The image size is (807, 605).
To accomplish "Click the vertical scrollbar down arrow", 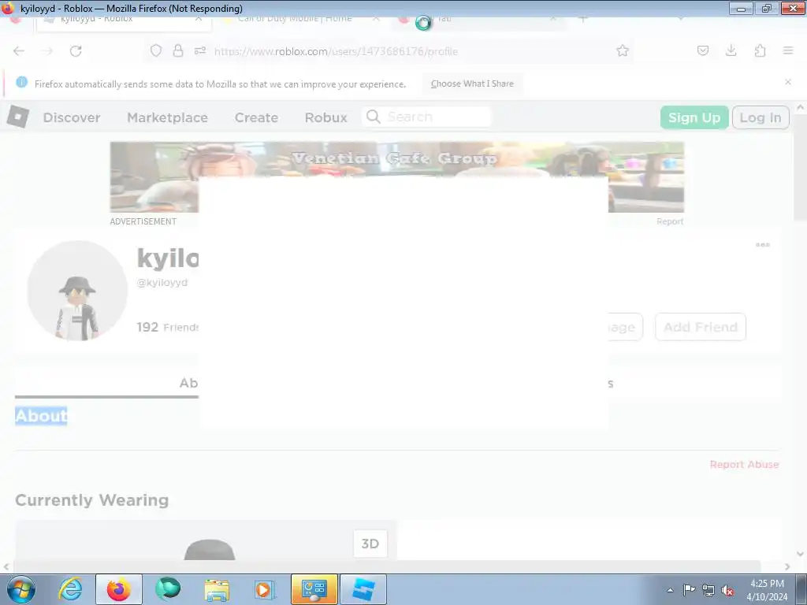I will coord(800,554).
